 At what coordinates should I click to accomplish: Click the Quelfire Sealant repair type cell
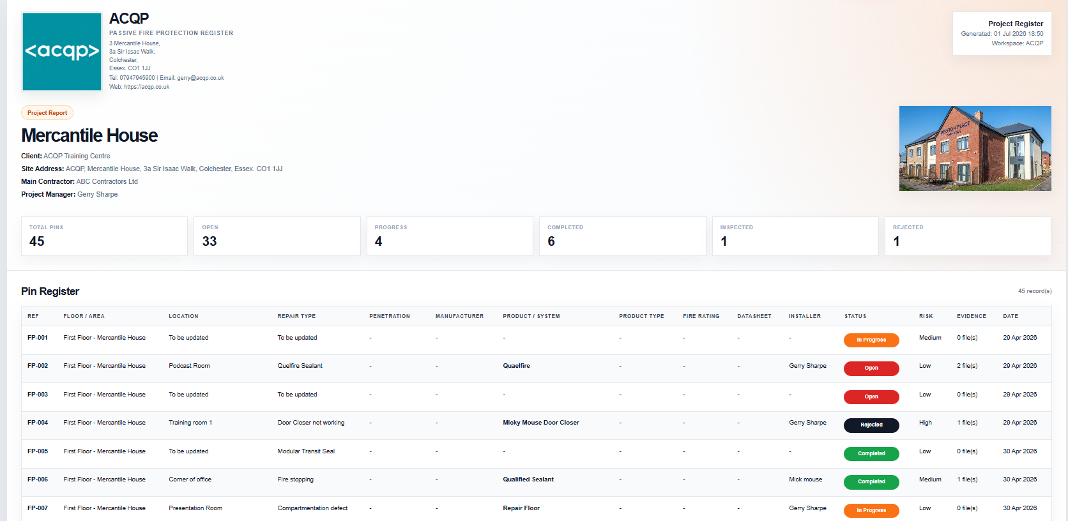coord(300,366)
